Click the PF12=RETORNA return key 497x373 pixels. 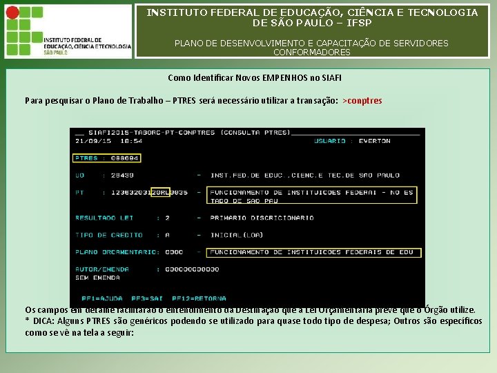pos(199,298)
